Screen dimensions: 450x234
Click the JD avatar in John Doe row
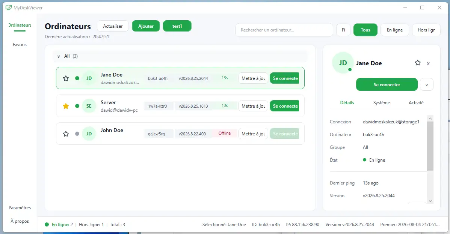click(x=89, y=134)
